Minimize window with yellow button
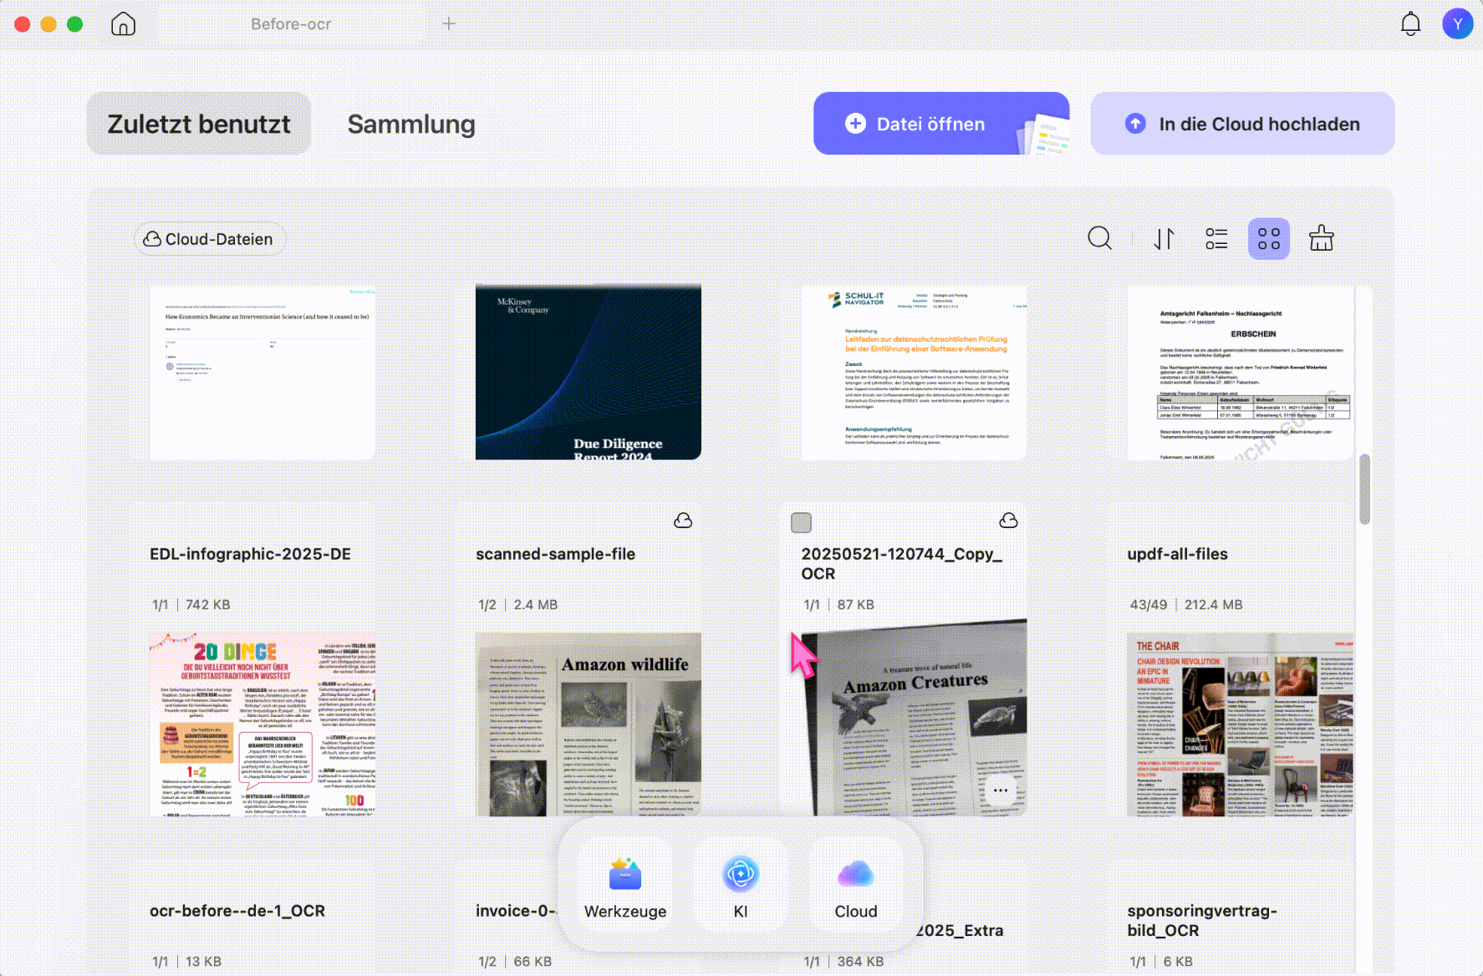This screenshot has height=976, width=1483. coord(48,24)
